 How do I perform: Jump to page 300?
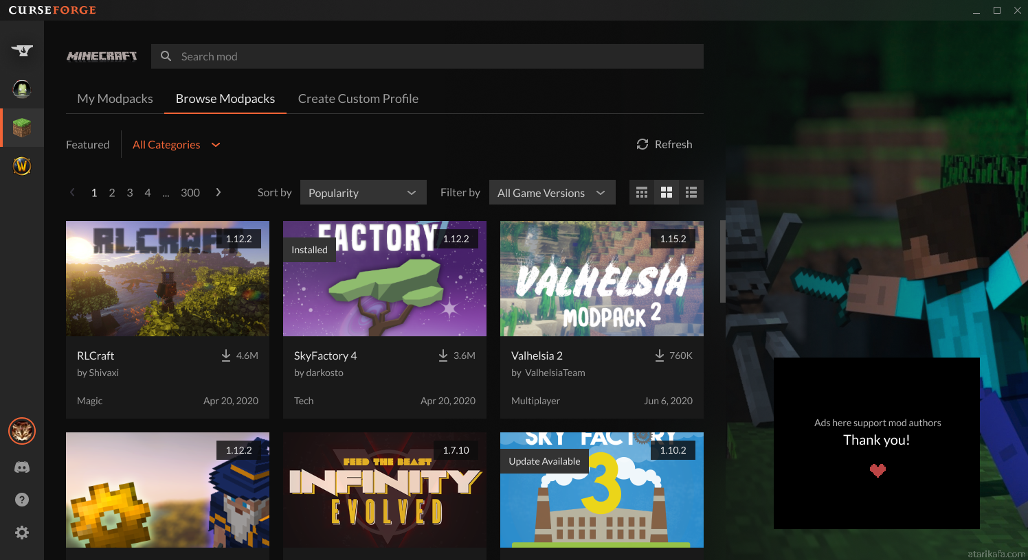pos(190,193)
